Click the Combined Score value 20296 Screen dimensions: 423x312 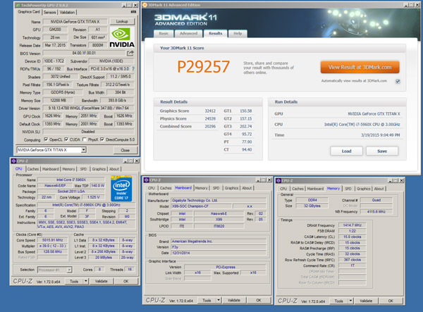210,126
